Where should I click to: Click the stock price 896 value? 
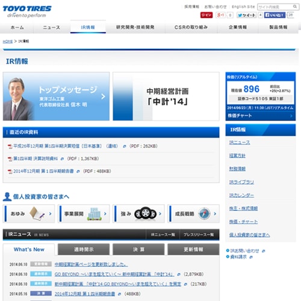pos(252,89)
